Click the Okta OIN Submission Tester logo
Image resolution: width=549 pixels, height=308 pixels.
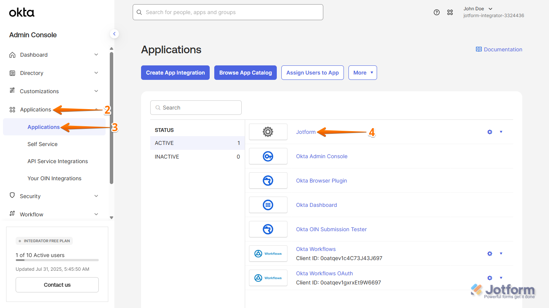point(268,229)
